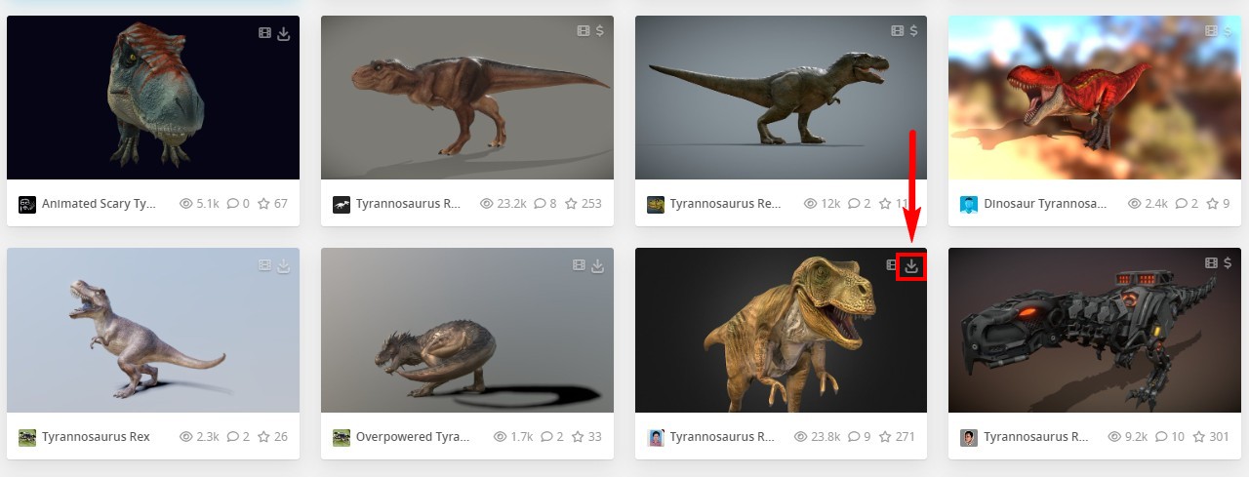Click download icon on Overpowered Tyra... thumbnail
The image size is (1249, 477).
[598, 265]
